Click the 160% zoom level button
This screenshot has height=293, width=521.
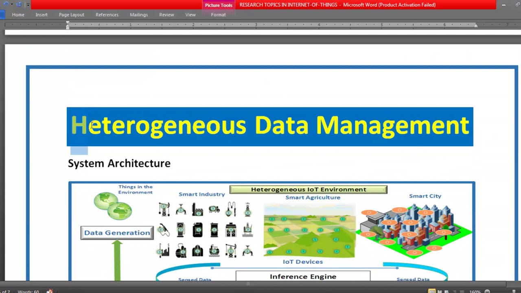[475, 291]
